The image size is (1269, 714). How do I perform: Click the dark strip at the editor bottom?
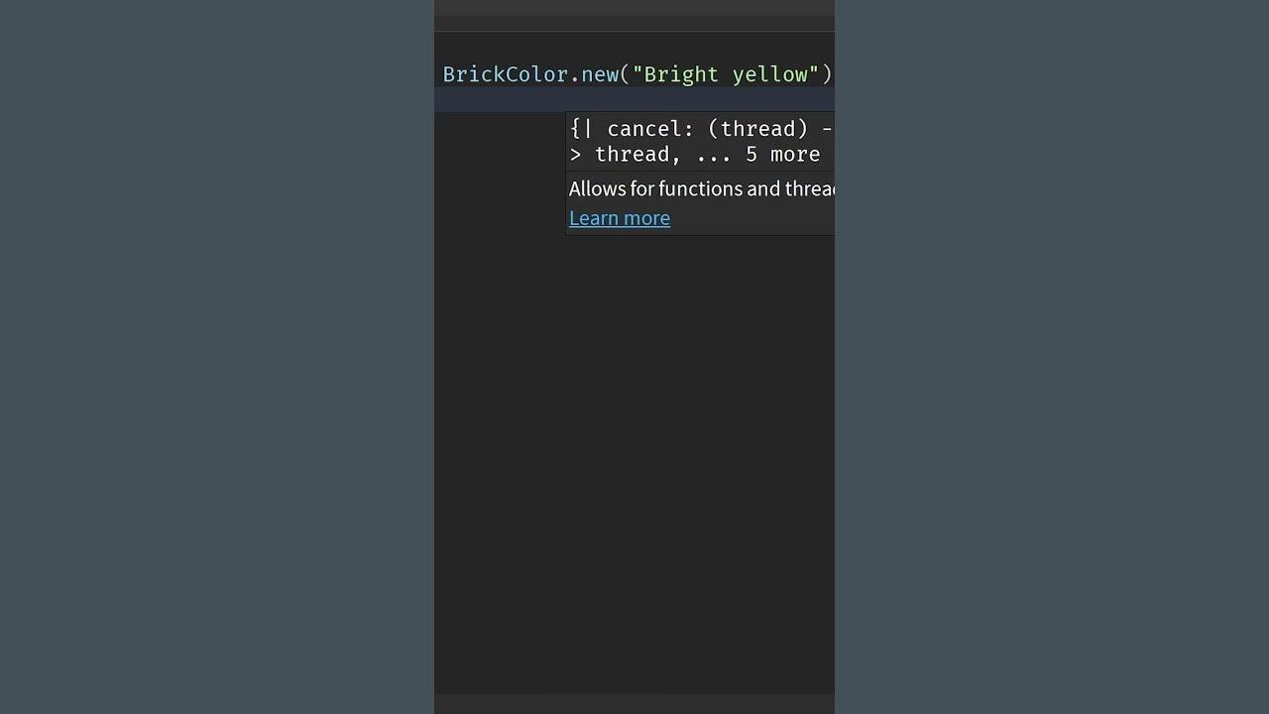tap(634, 703)
